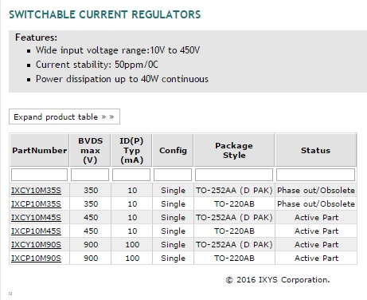
Task: Open the IXCY10M90S part link
Action: pos(36,245)
